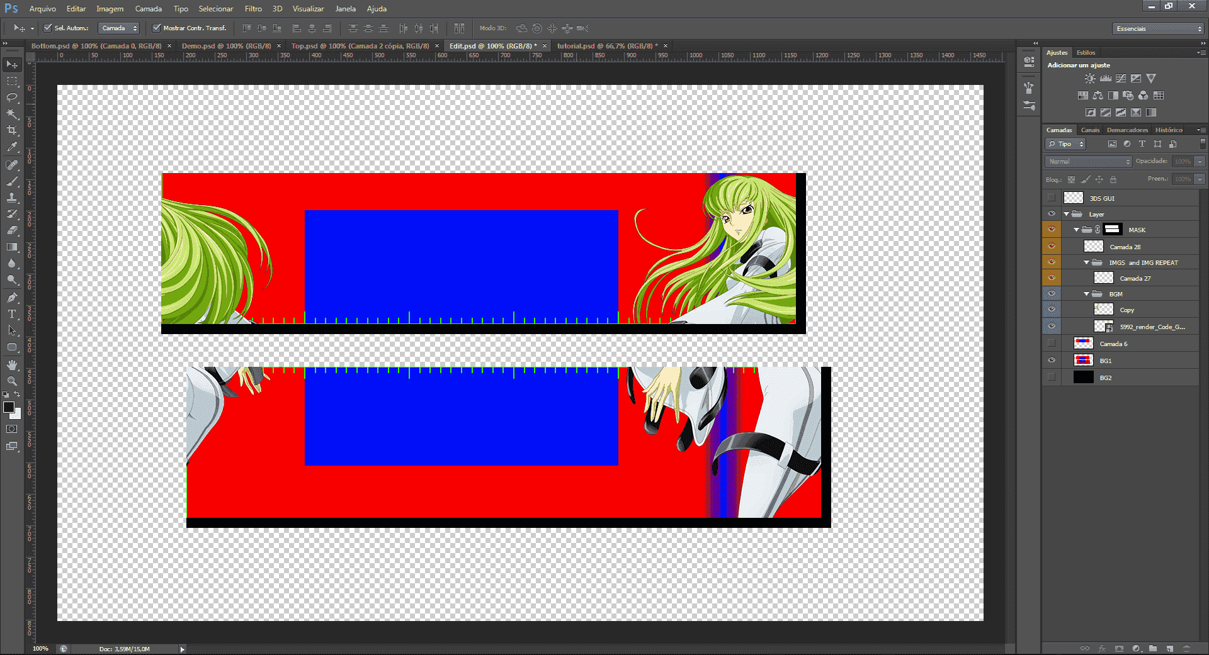Switch to the Canais panel tab
The width and height of the screenshot is (1209, 655).
coord(1090,130)
